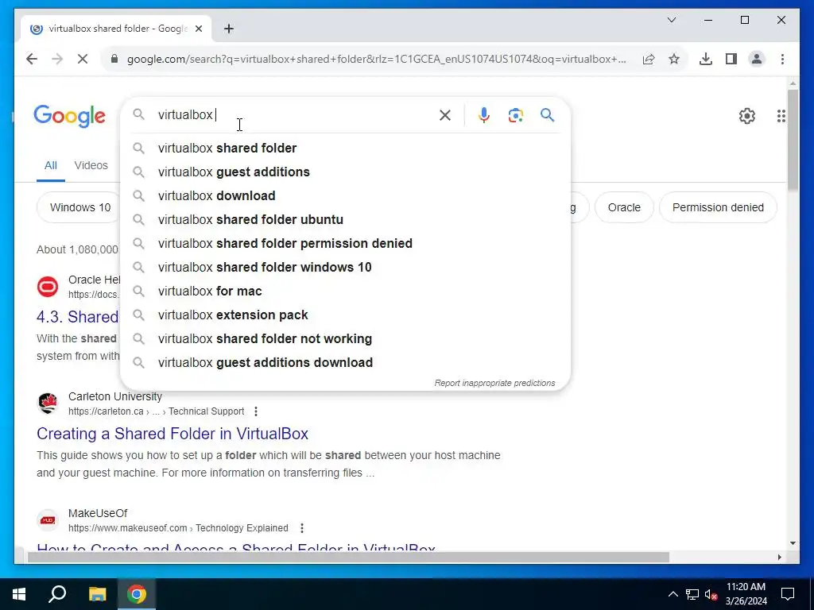Click the horizontal scrollbar right arrow
This screenshot has height=610, width=814.
click(779, 557)
